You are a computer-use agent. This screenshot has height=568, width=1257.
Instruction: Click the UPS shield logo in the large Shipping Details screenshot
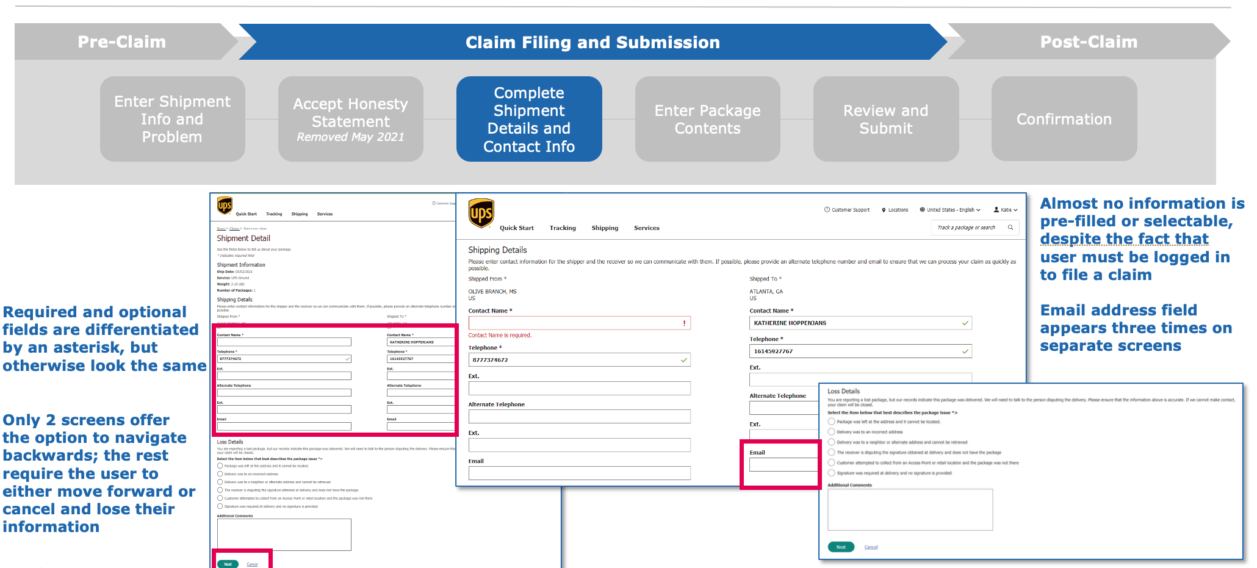coord(481,214)
